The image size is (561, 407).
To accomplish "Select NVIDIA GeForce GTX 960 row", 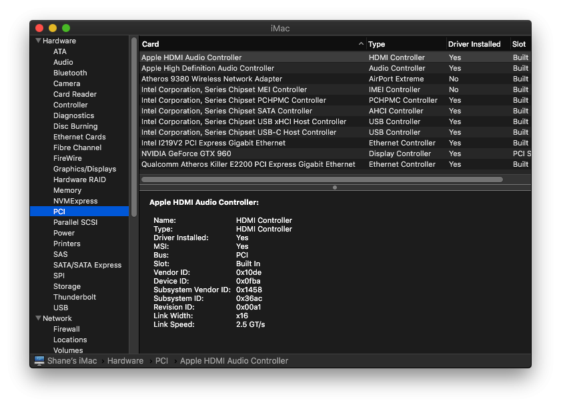I will (335, 153).
